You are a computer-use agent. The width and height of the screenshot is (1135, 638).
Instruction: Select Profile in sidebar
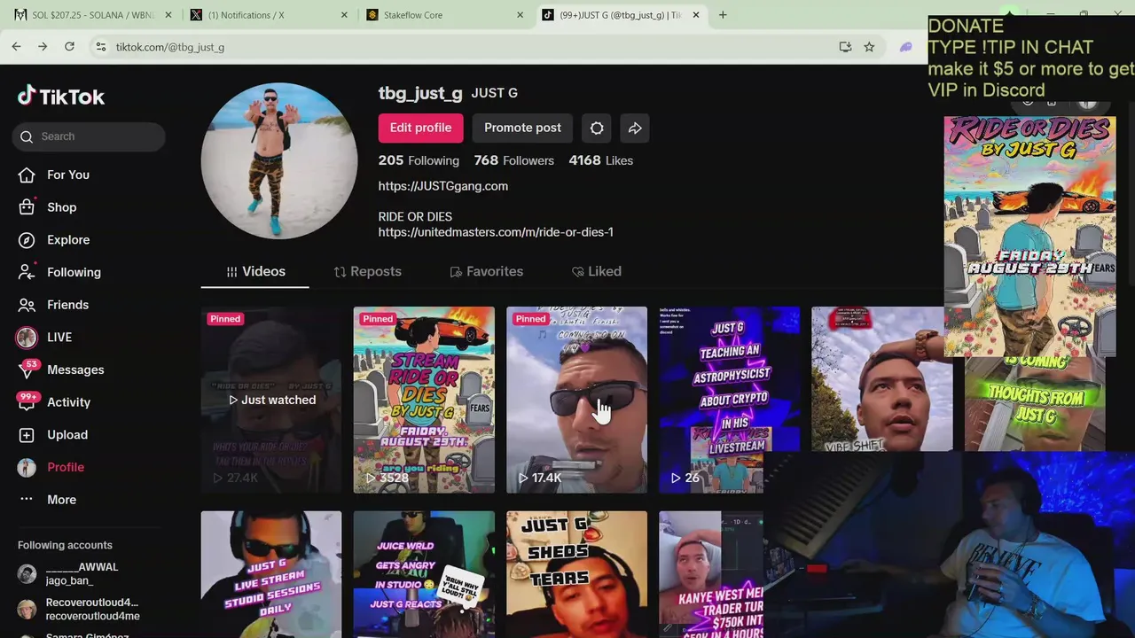[66, 467]
